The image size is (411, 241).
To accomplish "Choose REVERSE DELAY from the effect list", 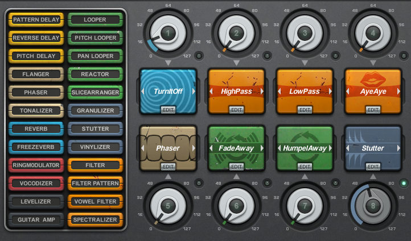I will pyautogui.click(x=36, y=38).
